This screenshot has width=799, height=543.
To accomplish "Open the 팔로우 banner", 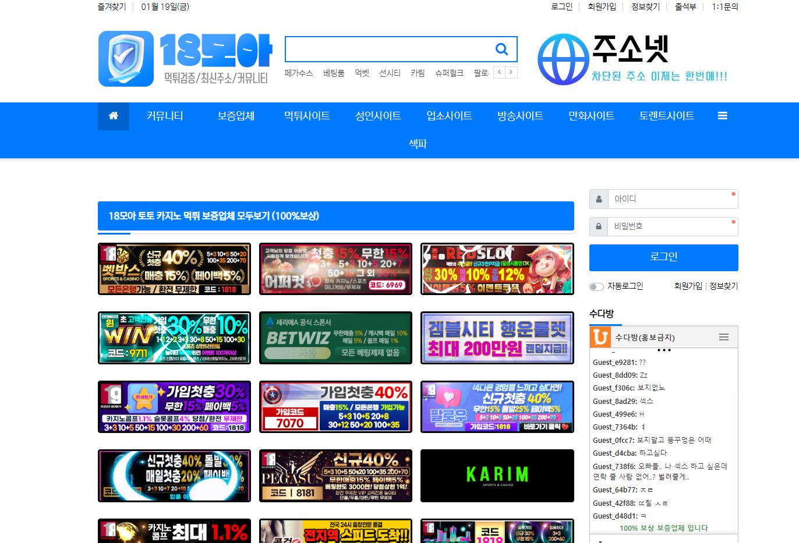I will tap(497, 407).
